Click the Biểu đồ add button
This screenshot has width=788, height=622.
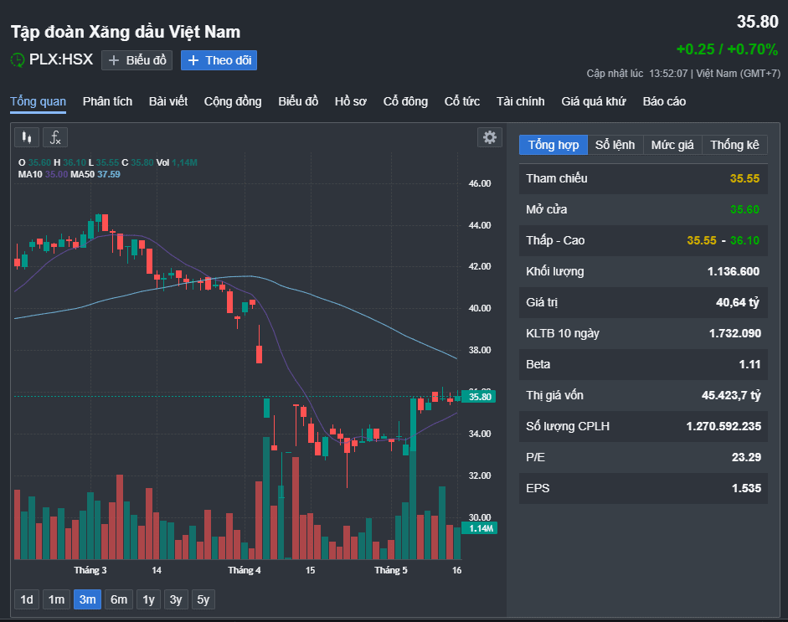136,60
